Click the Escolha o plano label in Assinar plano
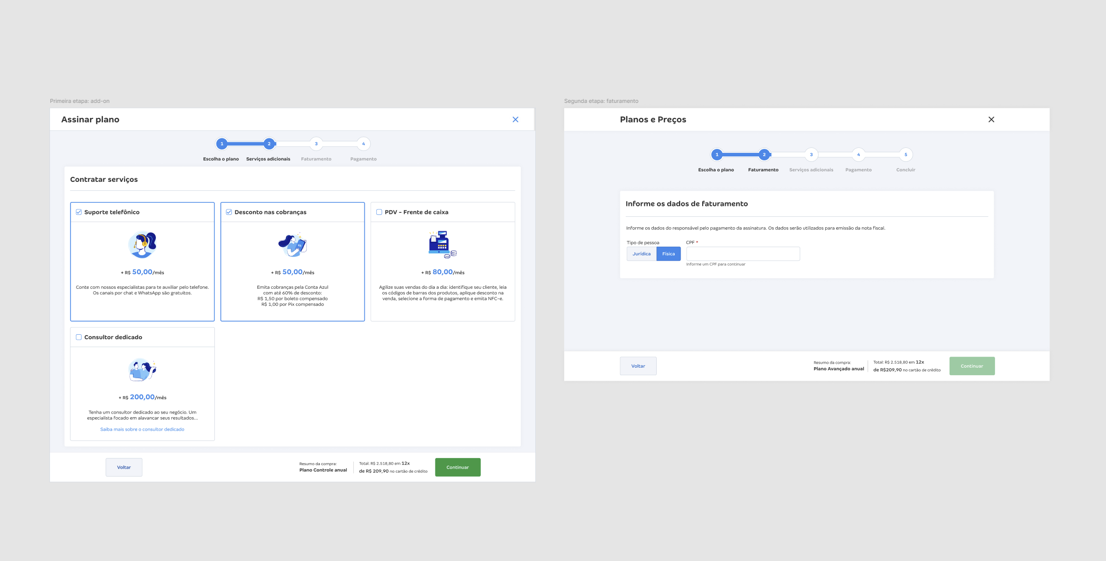1106x561 pixels. click(x=221, y=159)
